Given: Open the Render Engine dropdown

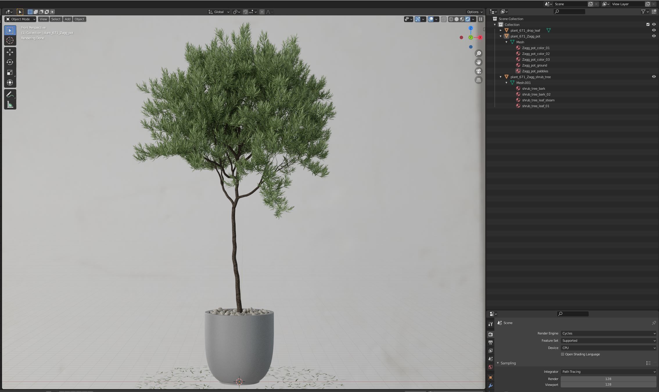Looking at the screenshot, I should 608,333.
